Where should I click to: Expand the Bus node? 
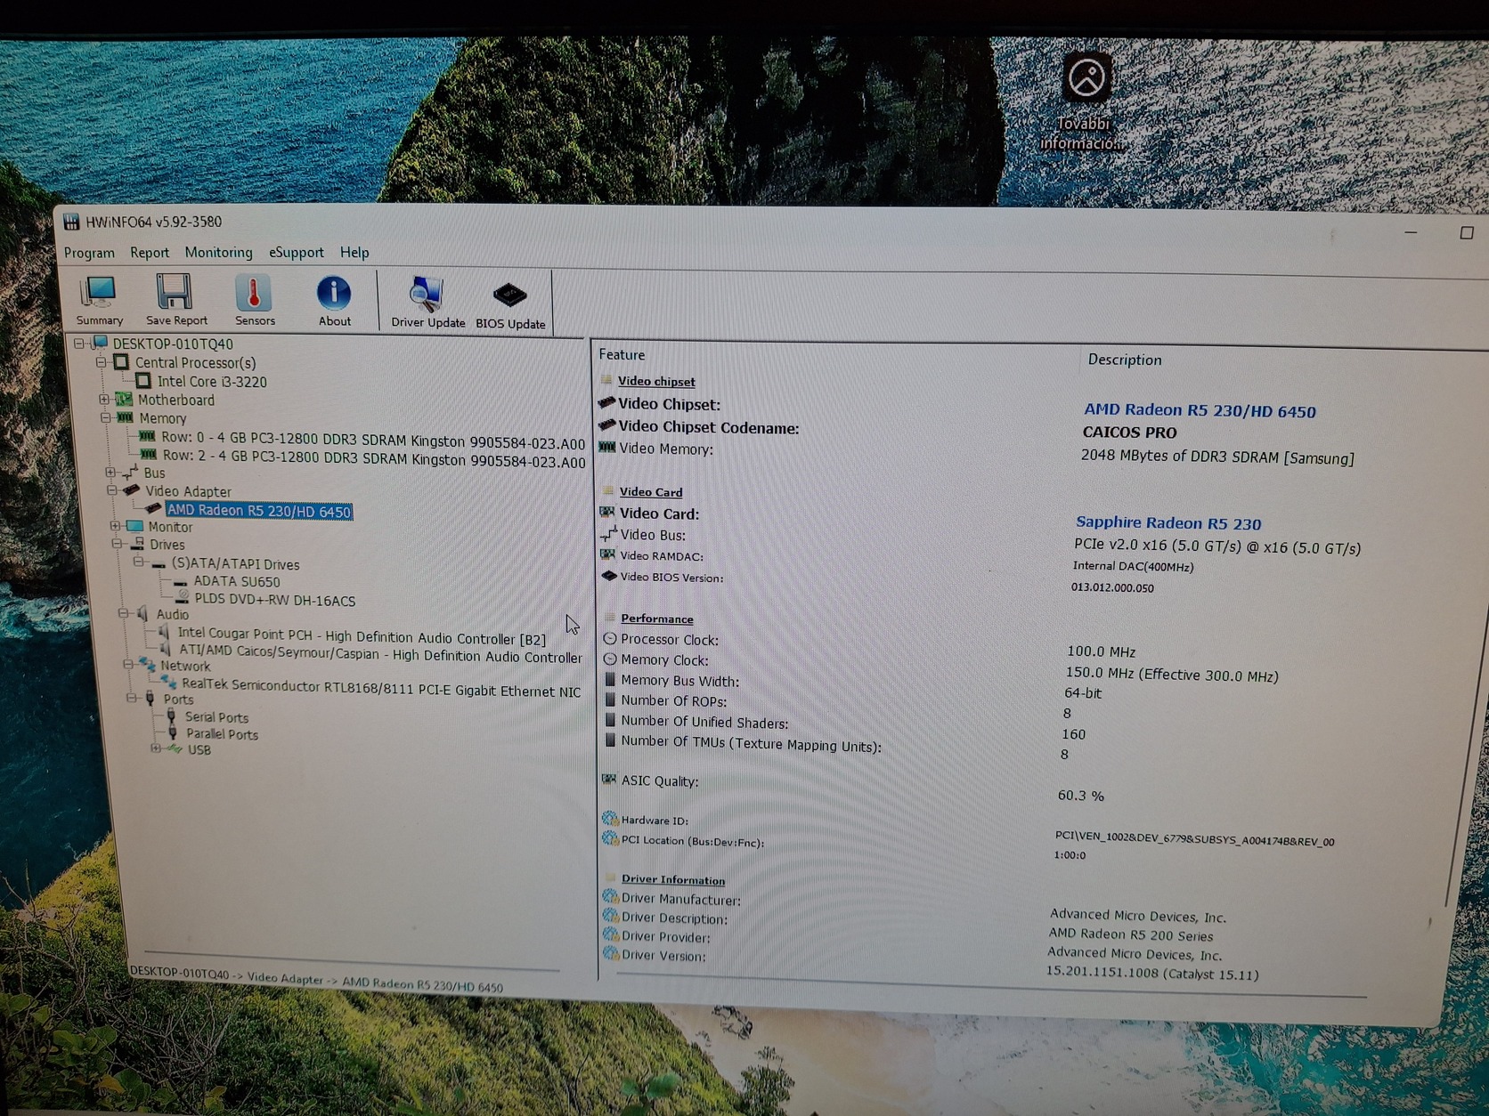110,473
